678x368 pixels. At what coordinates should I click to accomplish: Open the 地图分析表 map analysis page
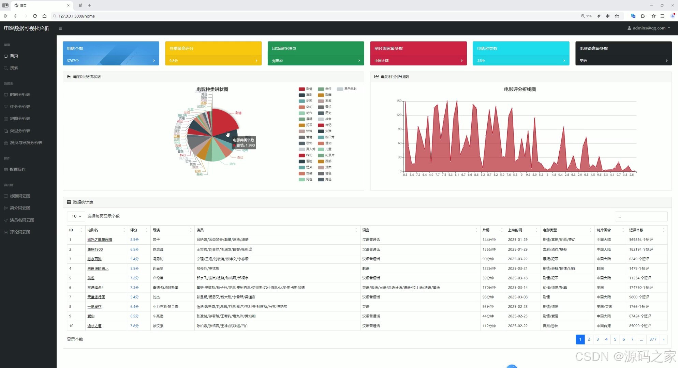(20, 119)
